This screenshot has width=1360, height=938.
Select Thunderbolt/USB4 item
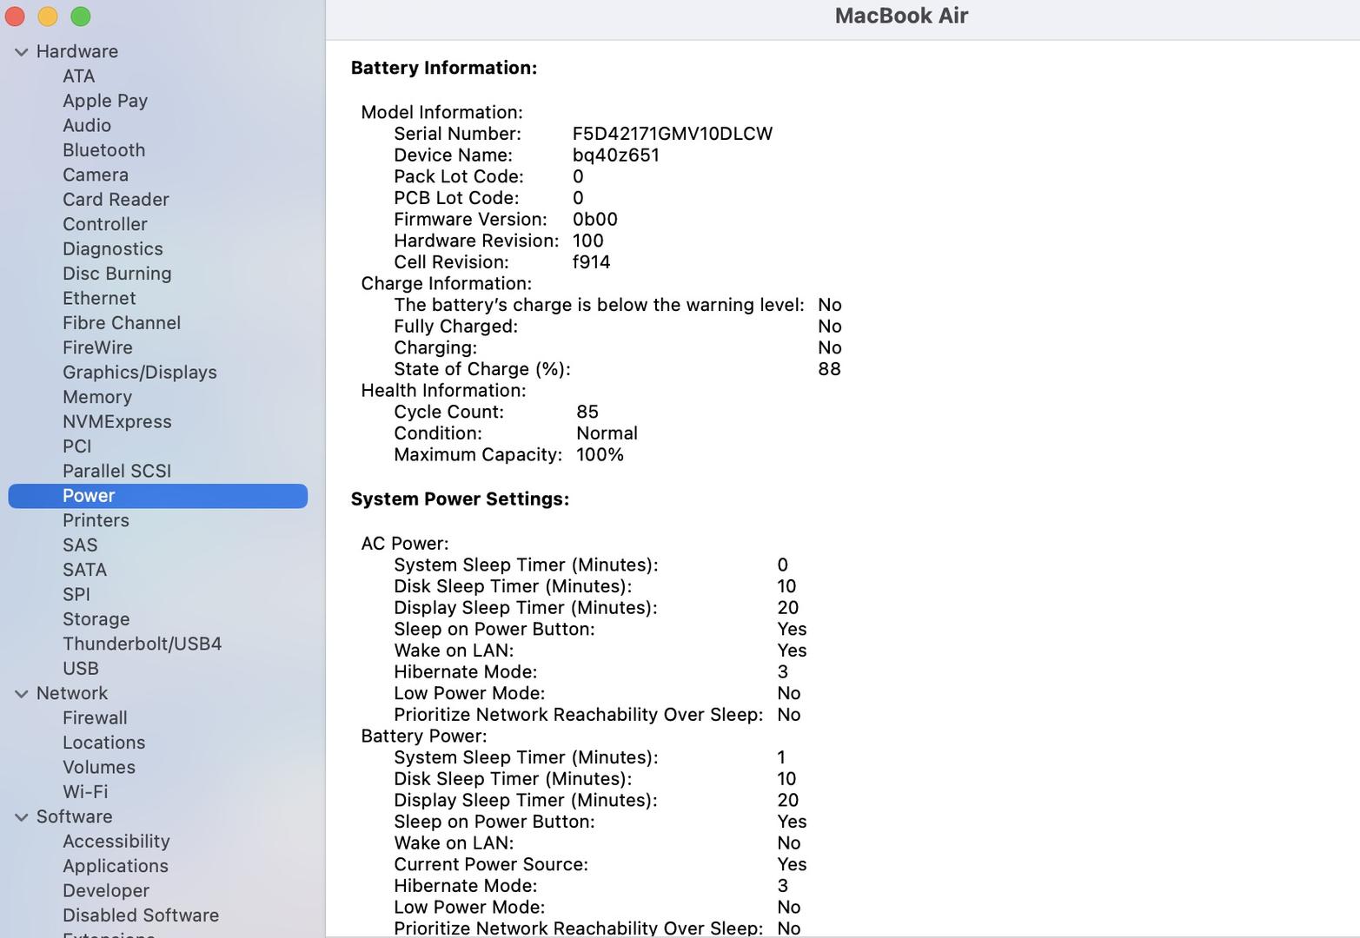[x=142, y=644]
